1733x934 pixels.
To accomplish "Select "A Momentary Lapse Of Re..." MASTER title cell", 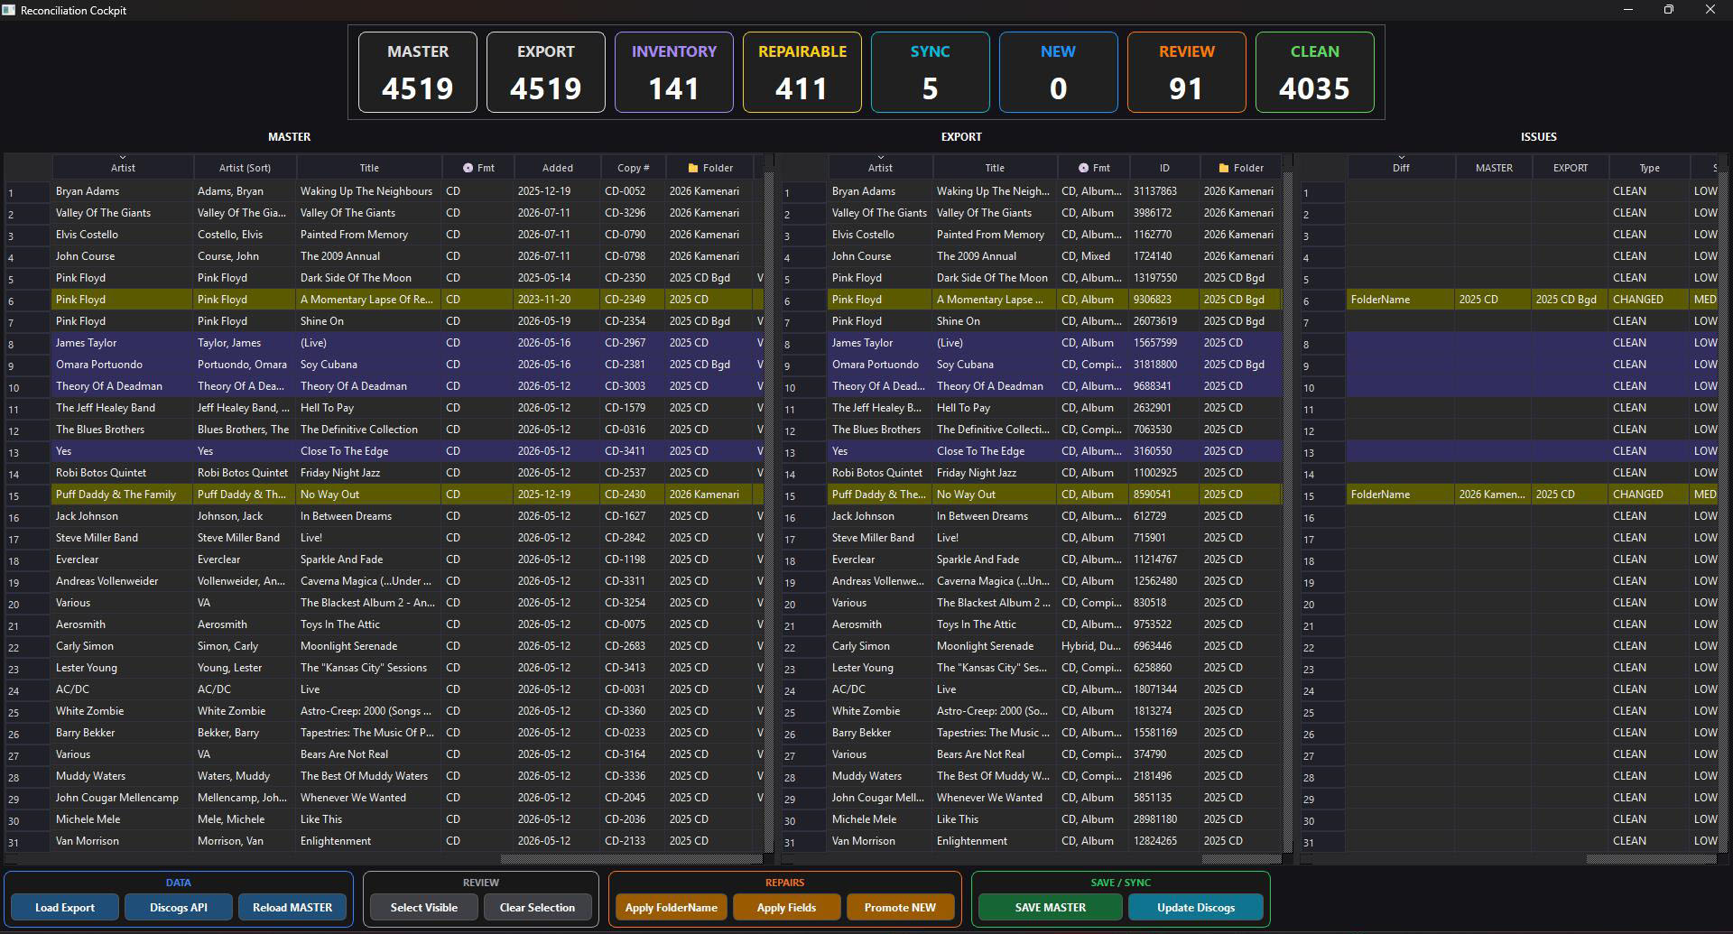I will pyautogui.click(x=369, y=300).
